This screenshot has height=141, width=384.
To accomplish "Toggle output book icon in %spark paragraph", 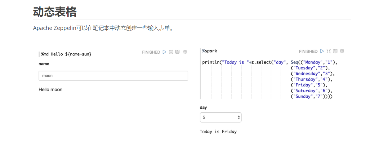I will pyautogui.click(x=335, y=51).
